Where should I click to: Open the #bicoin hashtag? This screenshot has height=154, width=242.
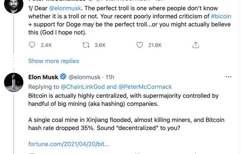221,16
